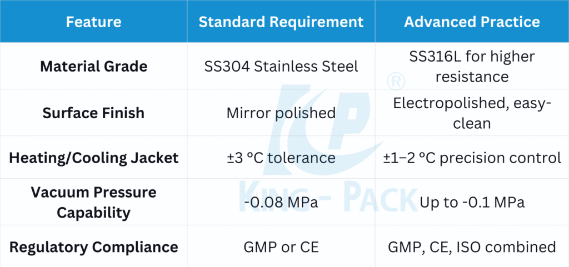Click the Up to -0.1 MPa cell
Viewport: 569px width, 267px height.
coord(472,202)
